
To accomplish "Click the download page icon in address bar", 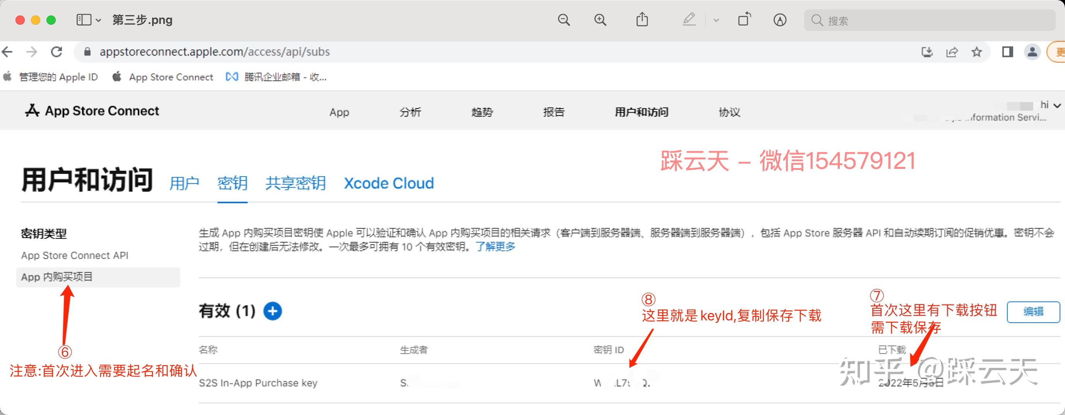I will [927, 52].
